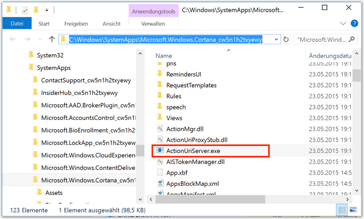Screen dimensions: 364x219
Task: Select the AISTokenManager.dll file
Action: click(195, 162)
